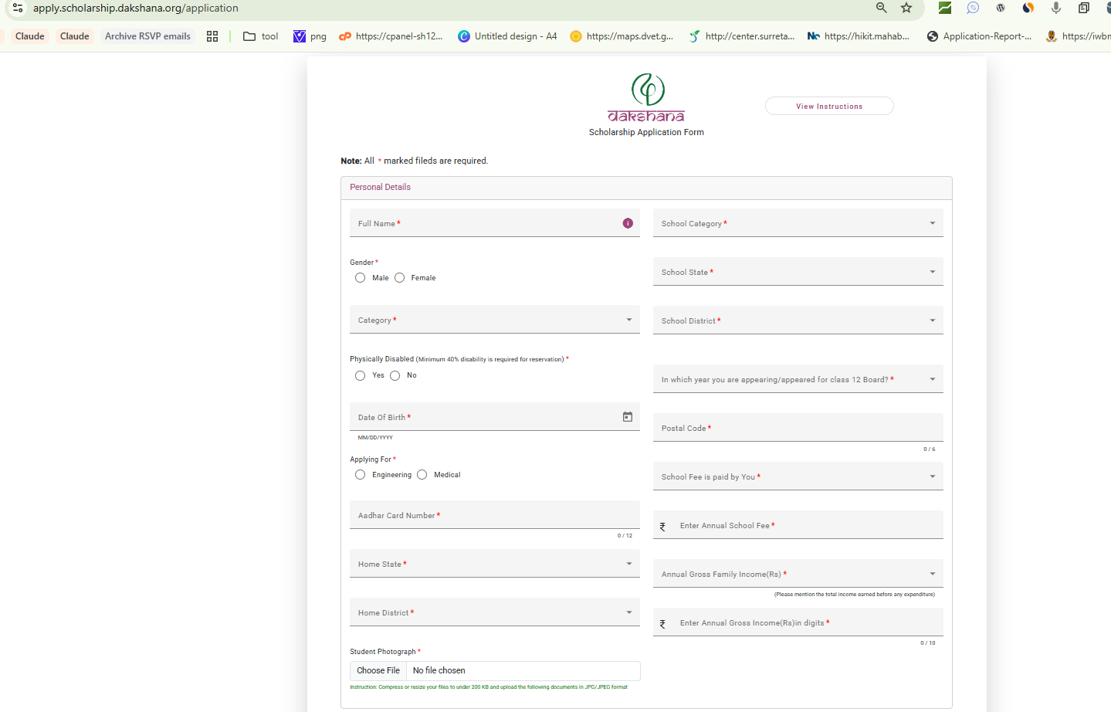
Task: Bookmark this page with the star icon
Action: tap(906, 8)
